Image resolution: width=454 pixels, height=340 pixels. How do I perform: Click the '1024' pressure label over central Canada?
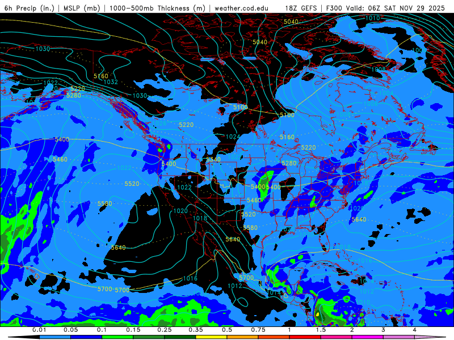[x=233, y=137]
